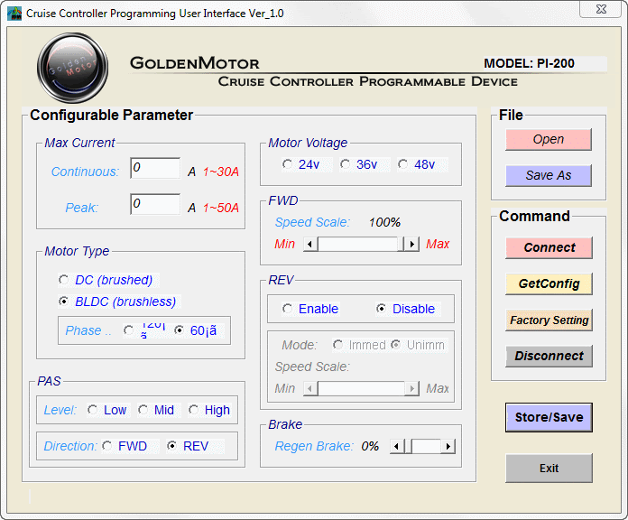Click the Store/Save button
This screenshot has width=628, height=520.
pos(549,417)
